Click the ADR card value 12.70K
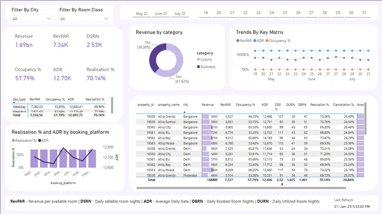This screenshot has height=214, width=382. [x=62, y=78]
